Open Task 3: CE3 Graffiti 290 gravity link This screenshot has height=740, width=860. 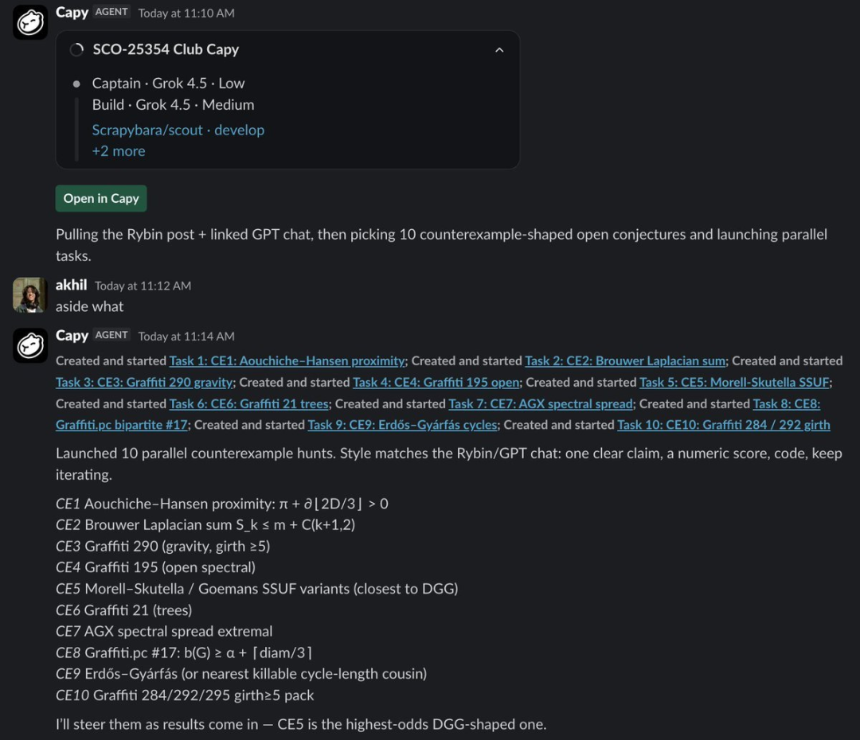[x=144, y=382]
